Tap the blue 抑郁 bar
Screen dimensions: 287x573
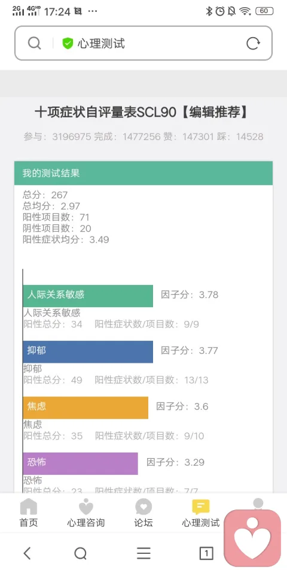88,352
